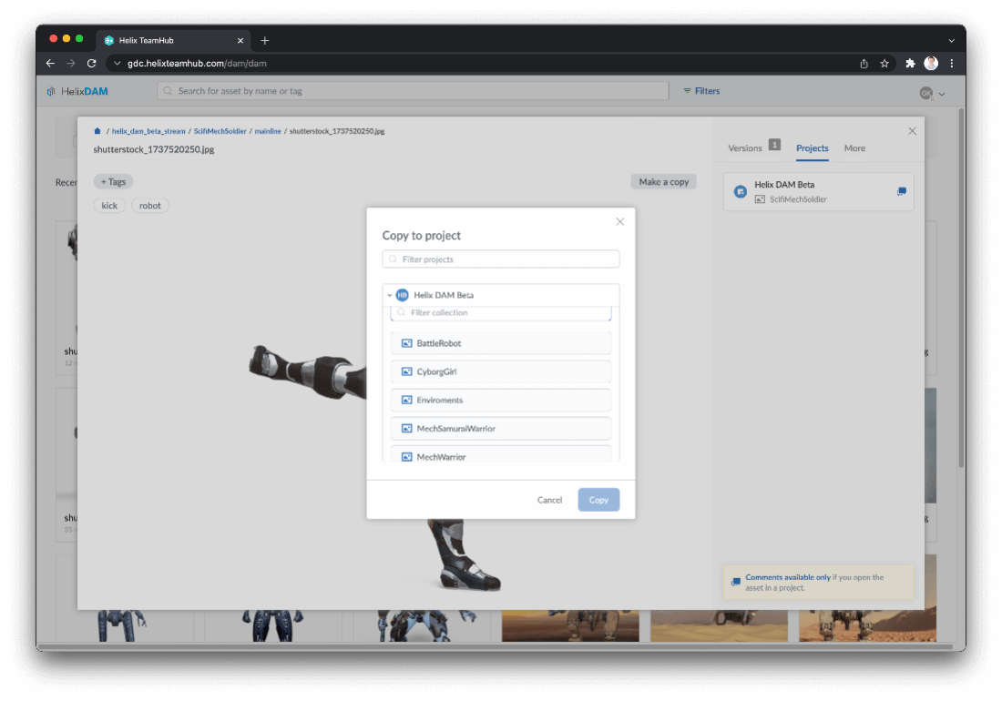This screenshot has width=1002, height=701.
Task: Open the Filters panel
Action: (701, 91)
